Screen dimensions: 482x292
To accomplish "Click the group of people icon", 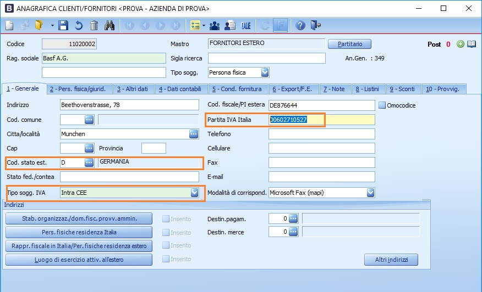I will [215, 25].
